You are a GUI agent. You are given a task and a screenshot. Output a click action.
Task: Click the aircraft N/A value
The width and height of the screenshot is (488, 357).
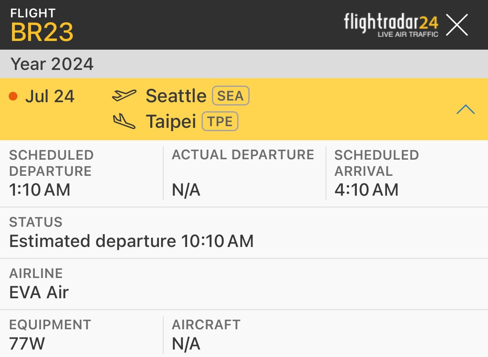(x=186, y=344)
